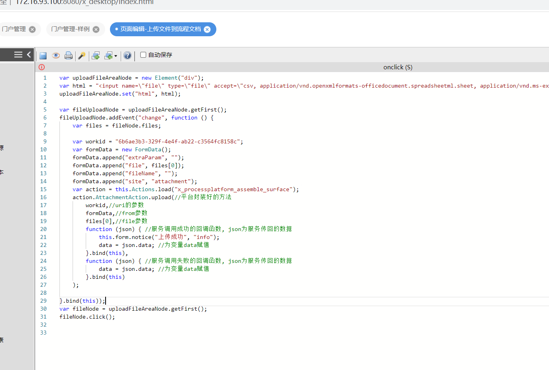Viewport: 549px width, 370px height.
Task: Click the import icon with green left arrow
Action: tap(108, 55)
